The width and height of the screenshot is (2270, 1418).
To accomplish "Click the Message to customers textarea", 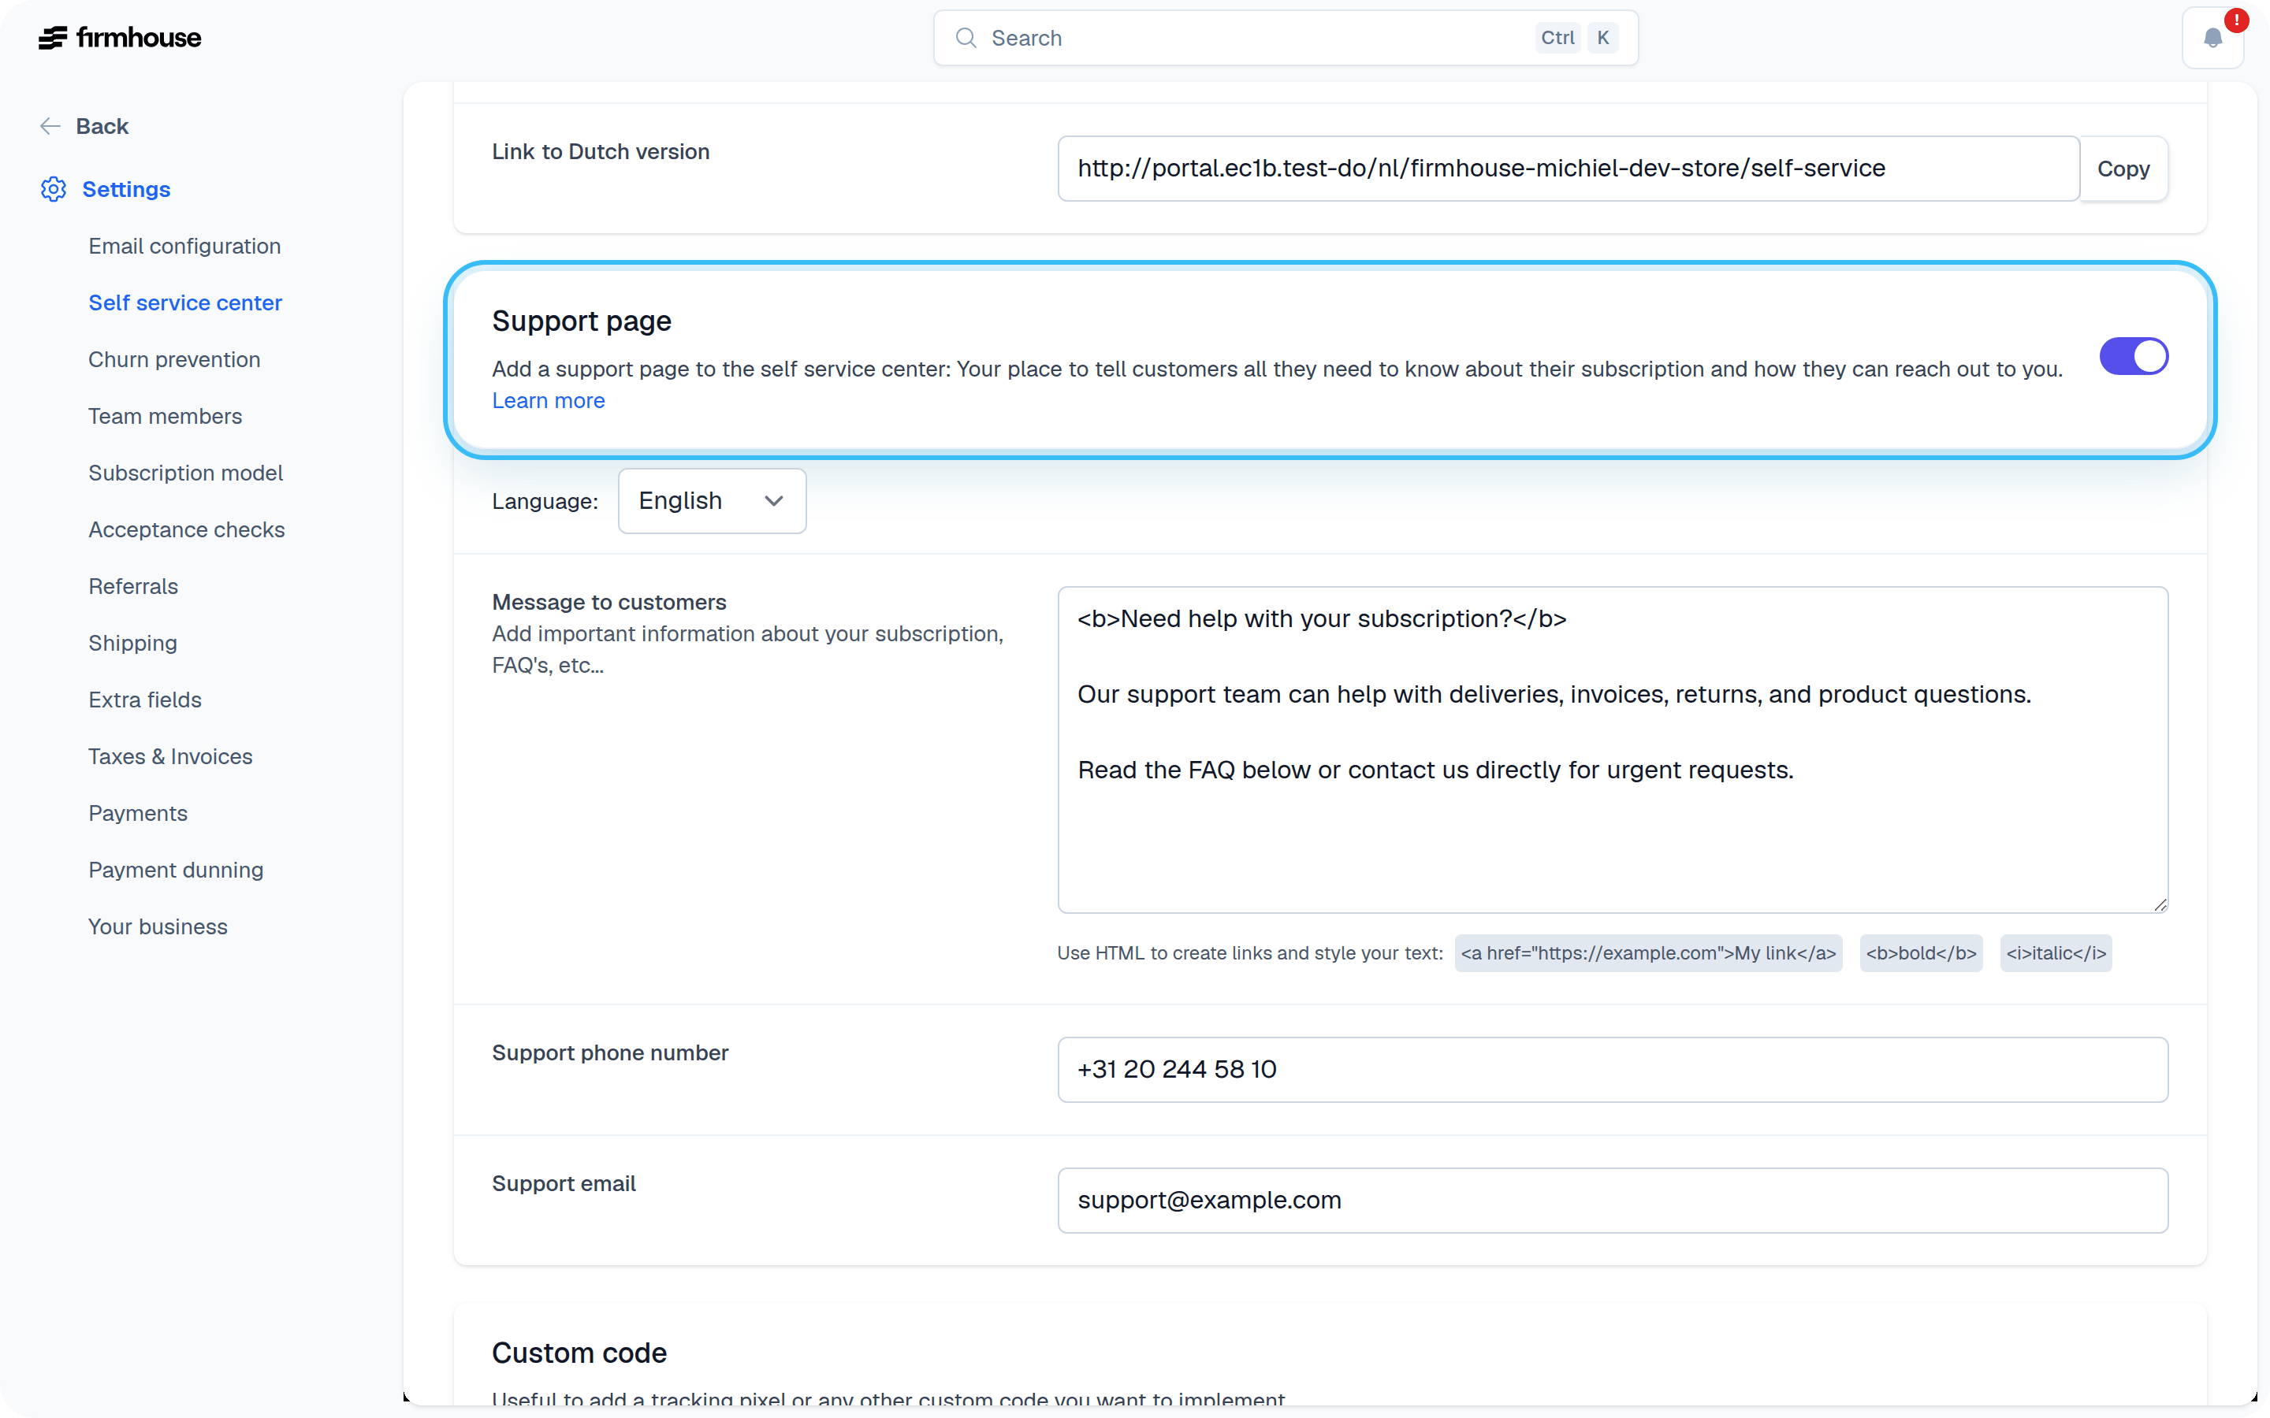I will click(1613, 749).
